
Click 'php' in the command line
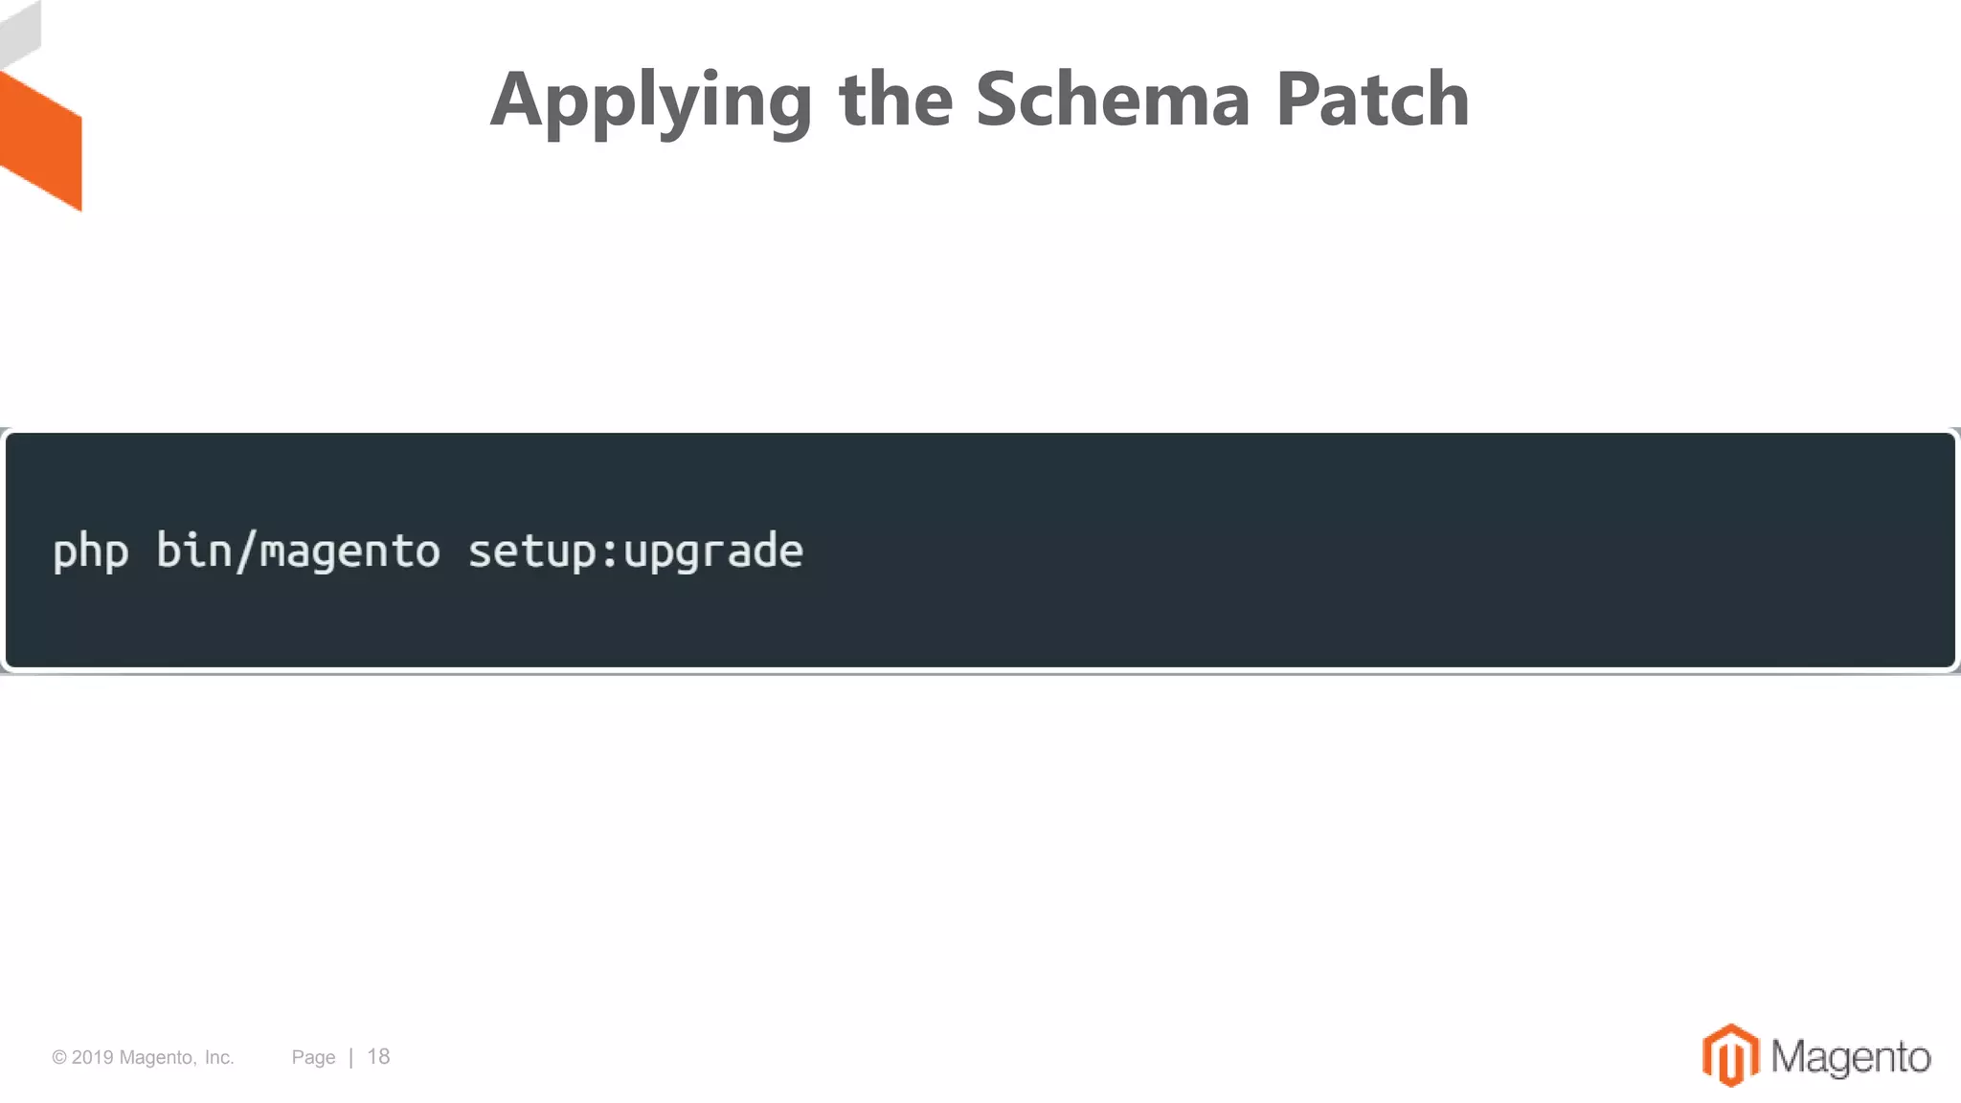[x=90, y=551]
